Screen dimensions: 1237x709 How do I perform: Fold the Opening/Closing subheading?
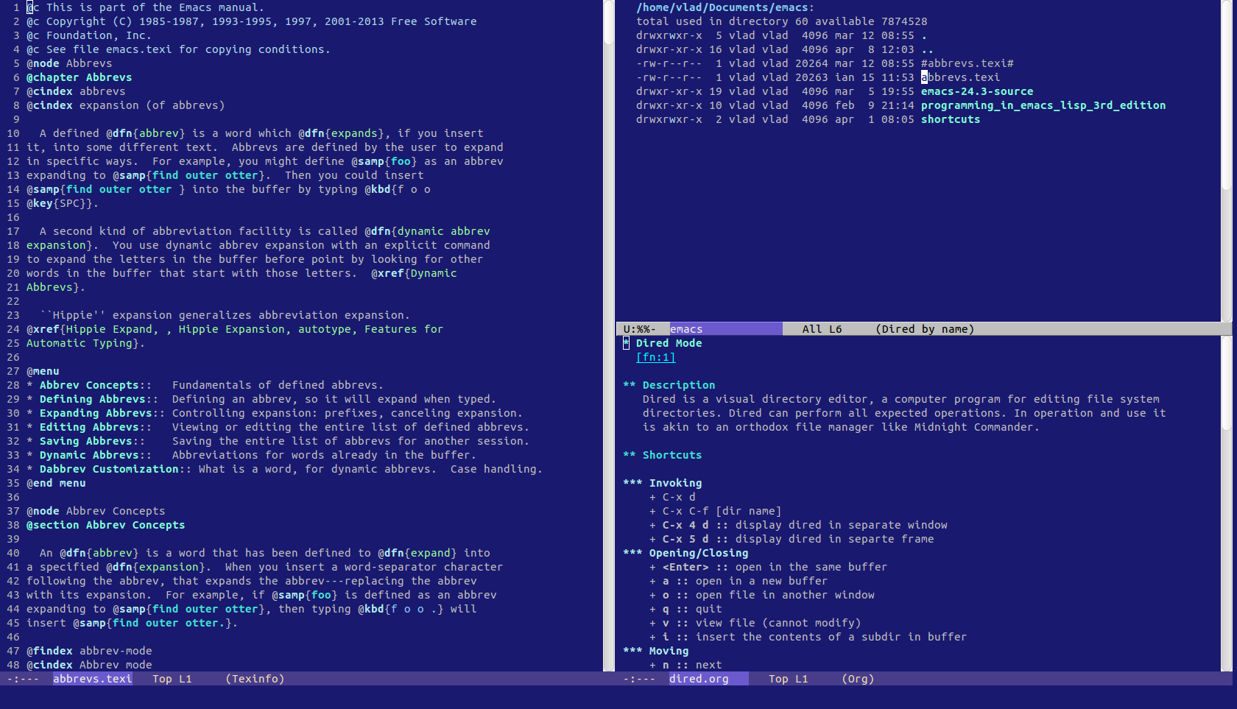686,553
